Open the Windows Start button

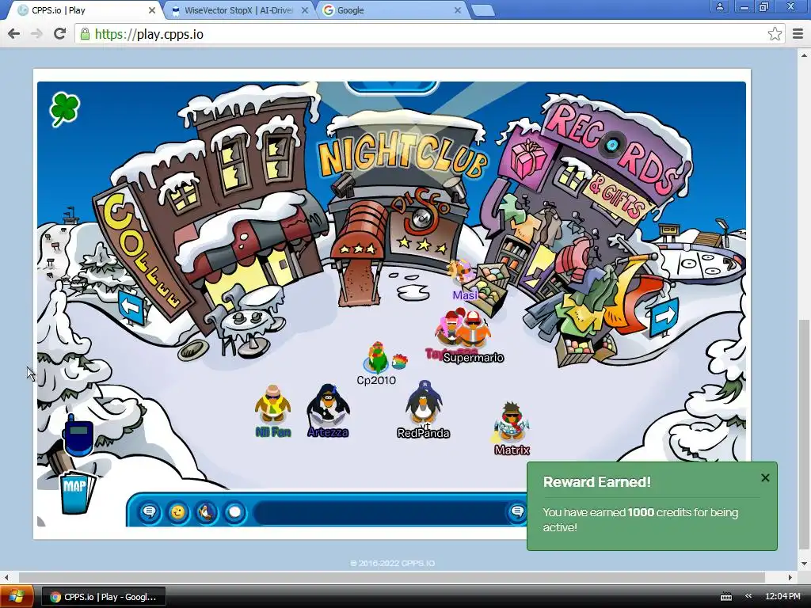point(16,597)
